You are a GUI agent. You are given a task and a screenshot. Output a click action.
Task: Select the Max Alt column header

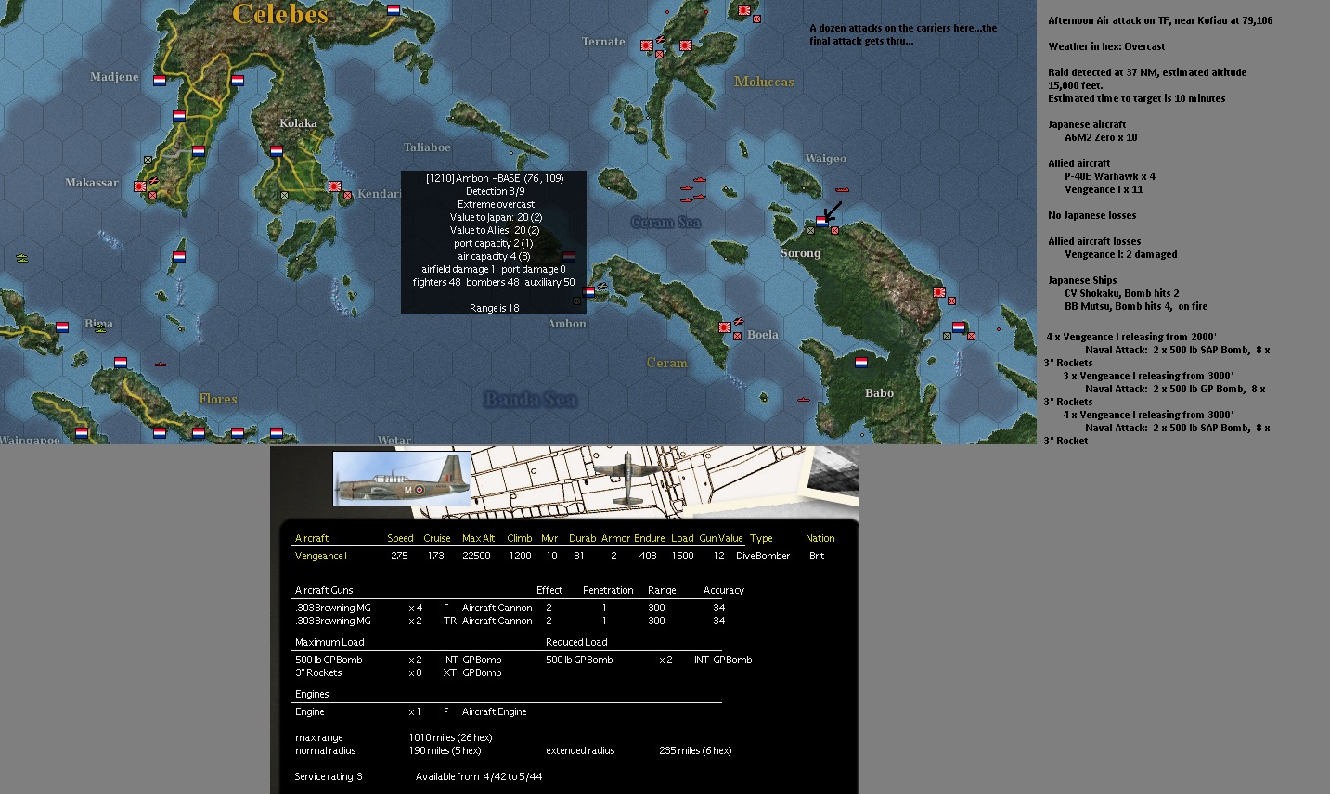pyautogui.click(x=478, y=538)
